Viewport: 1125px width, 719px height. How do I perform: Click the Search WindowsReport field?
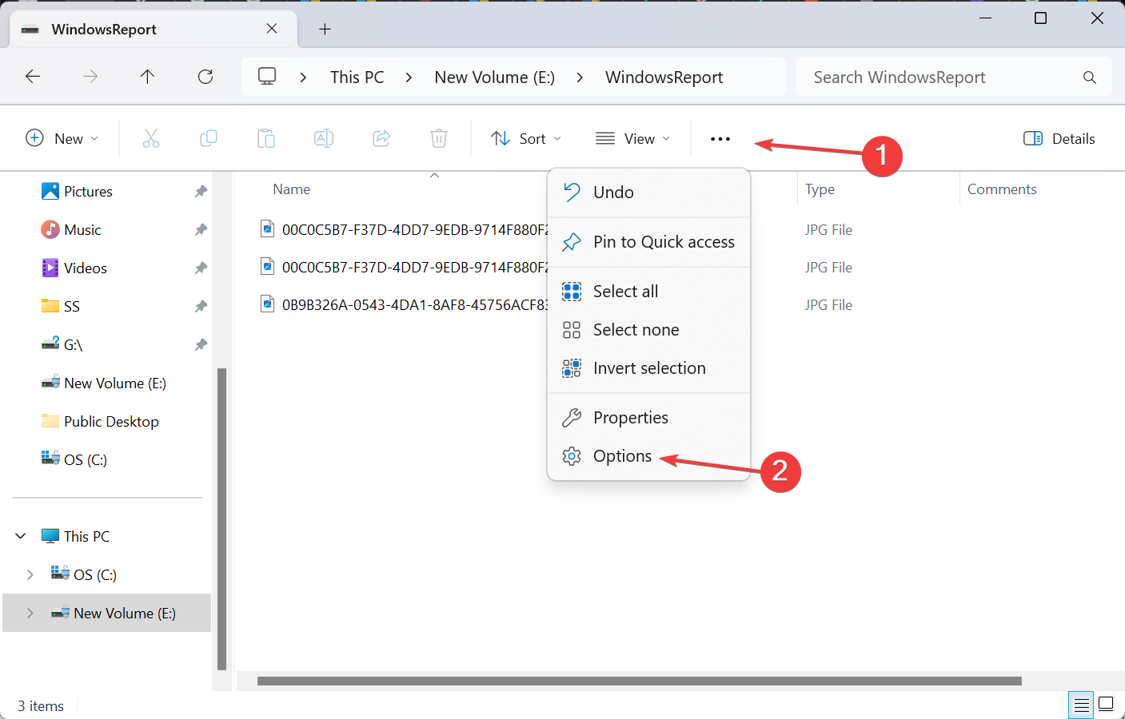pyautogui.click(x=953, y=77)
